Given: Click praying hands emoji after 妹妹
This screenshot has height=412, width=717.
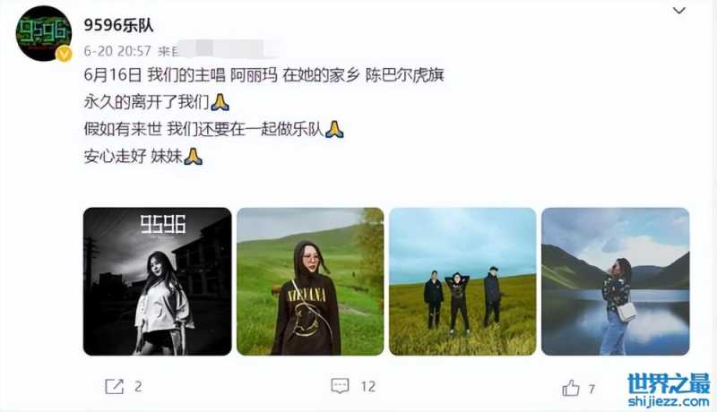Looking at the screenshot, I should (193, 156).
